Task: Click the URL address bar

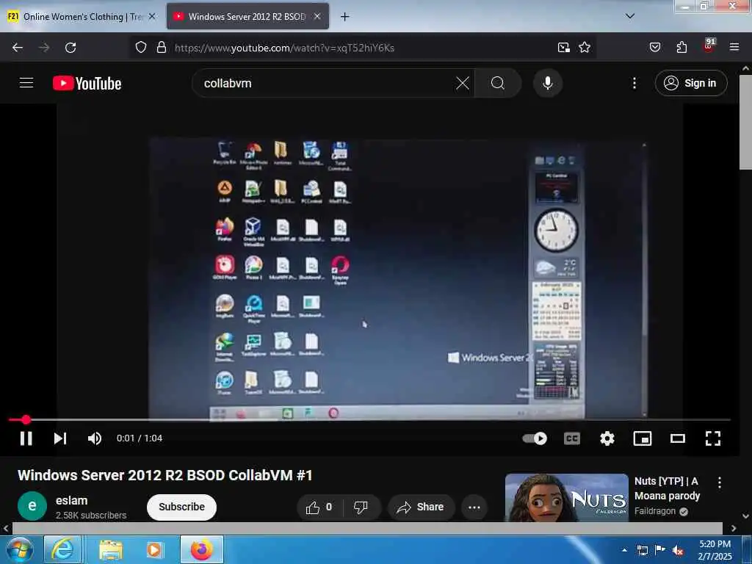Action: pos(362,48)
